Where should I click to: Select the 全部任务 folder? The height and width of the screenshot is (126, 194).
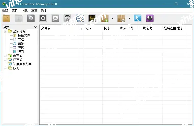pyautogui.click(x=19, y=31)
